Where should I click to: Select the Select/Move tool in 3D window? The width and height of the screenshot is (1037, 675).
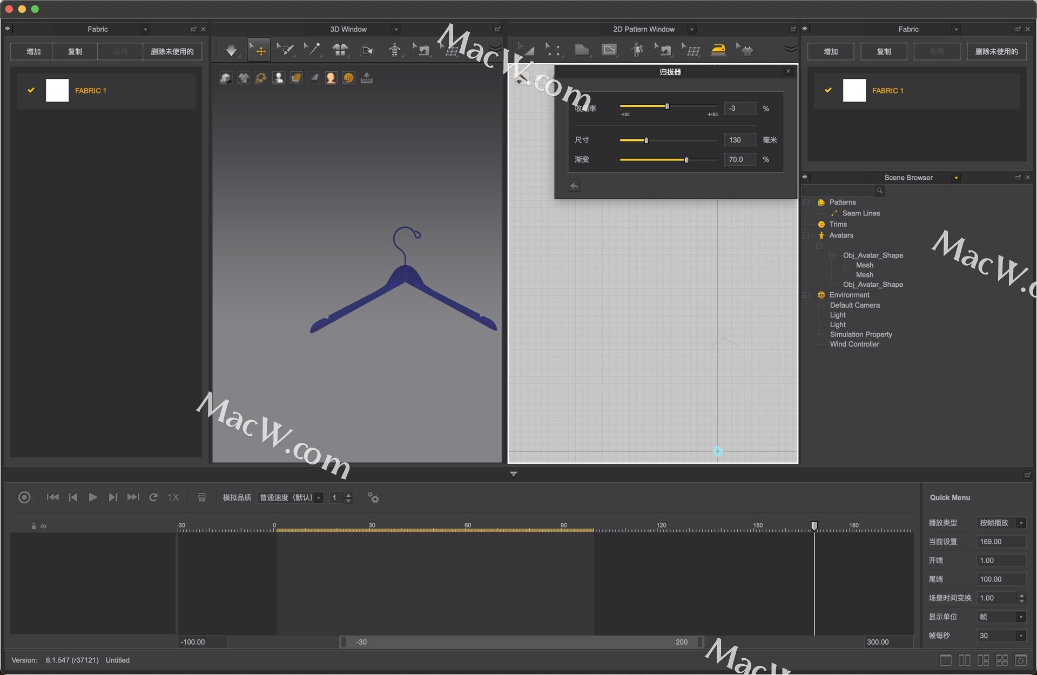(259, 50)
